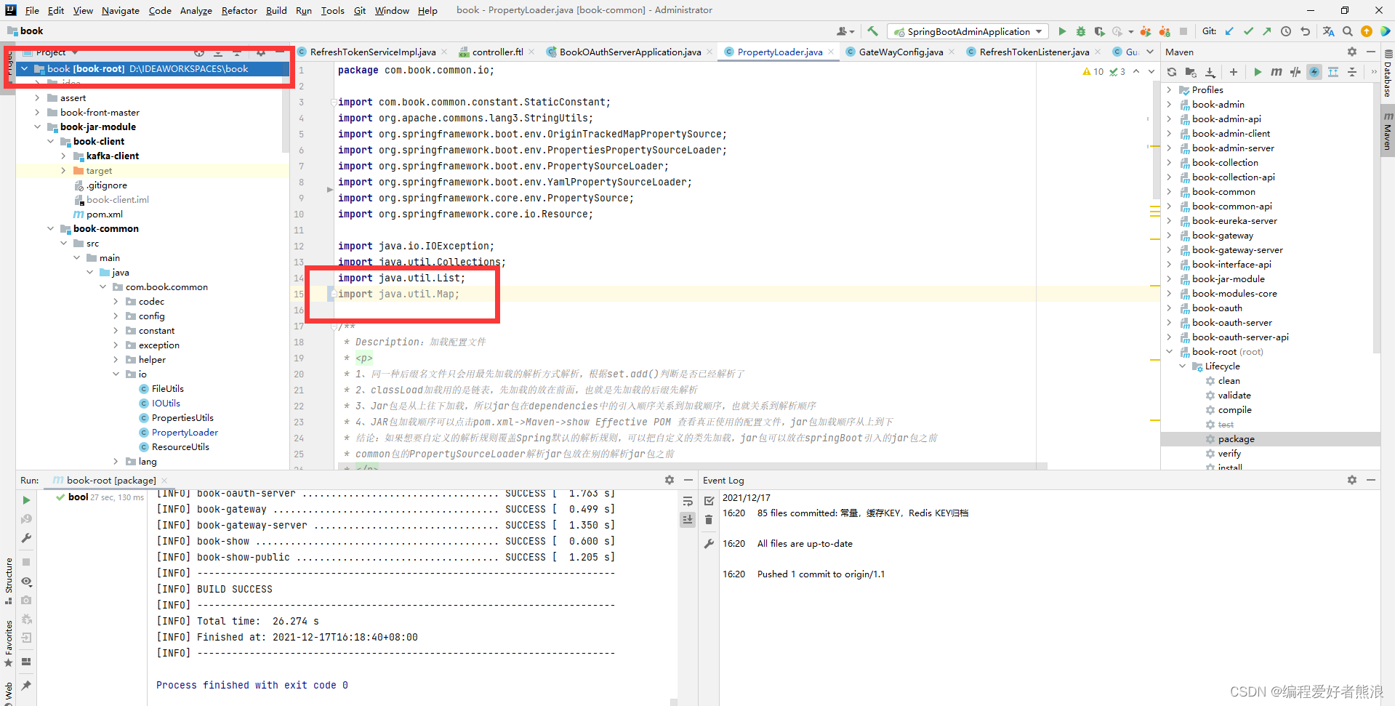Open the translate plugin icon
Screen dimensions: 1395x706
(x=1329, y=31)
